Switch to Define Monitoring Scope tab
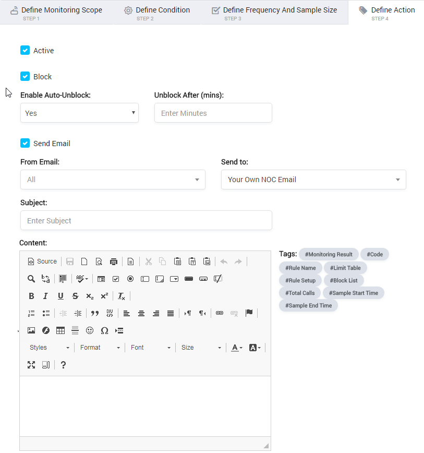 tap(56, 13)
